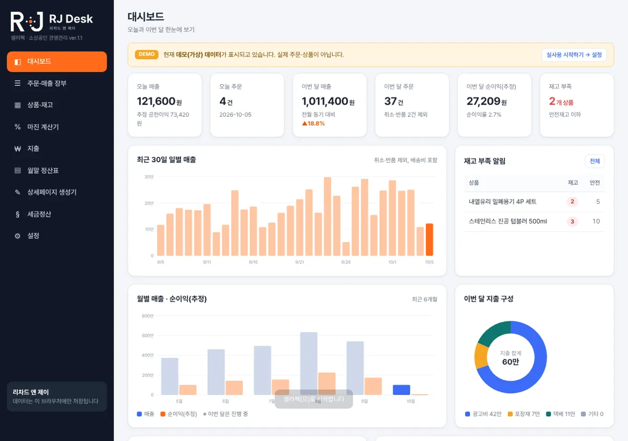The height and width of the screenshot is (441, 628).
Task: Select the blue 10월 bar in the monthly chart
Action: coord(401,390)
